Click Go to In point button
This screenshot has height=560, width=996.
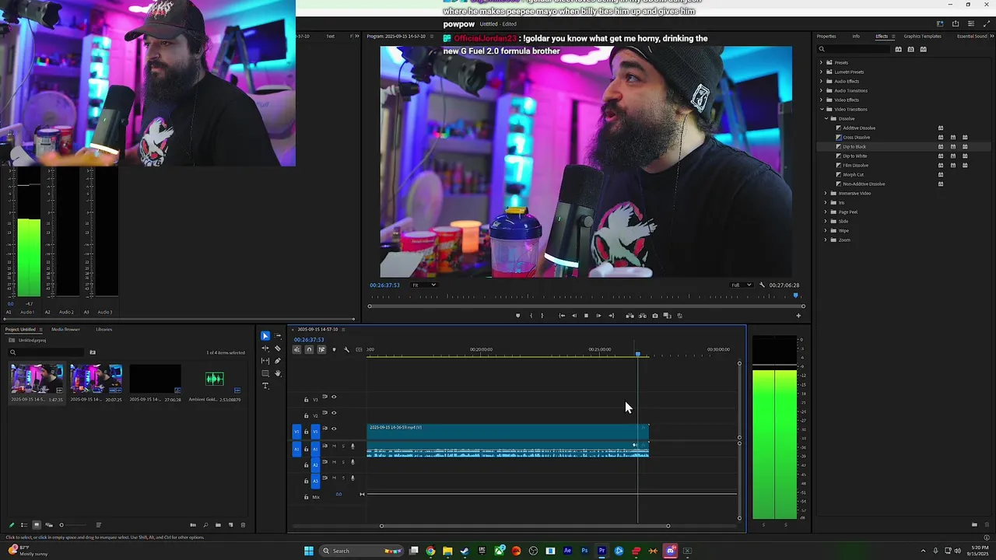point(562,316)
